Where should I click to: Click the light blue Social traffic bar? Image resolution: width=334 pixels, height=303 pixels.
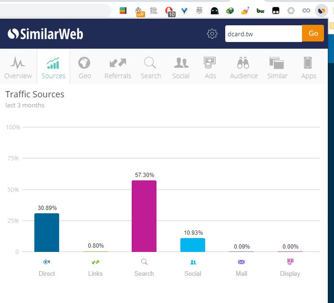coord(193,245)
